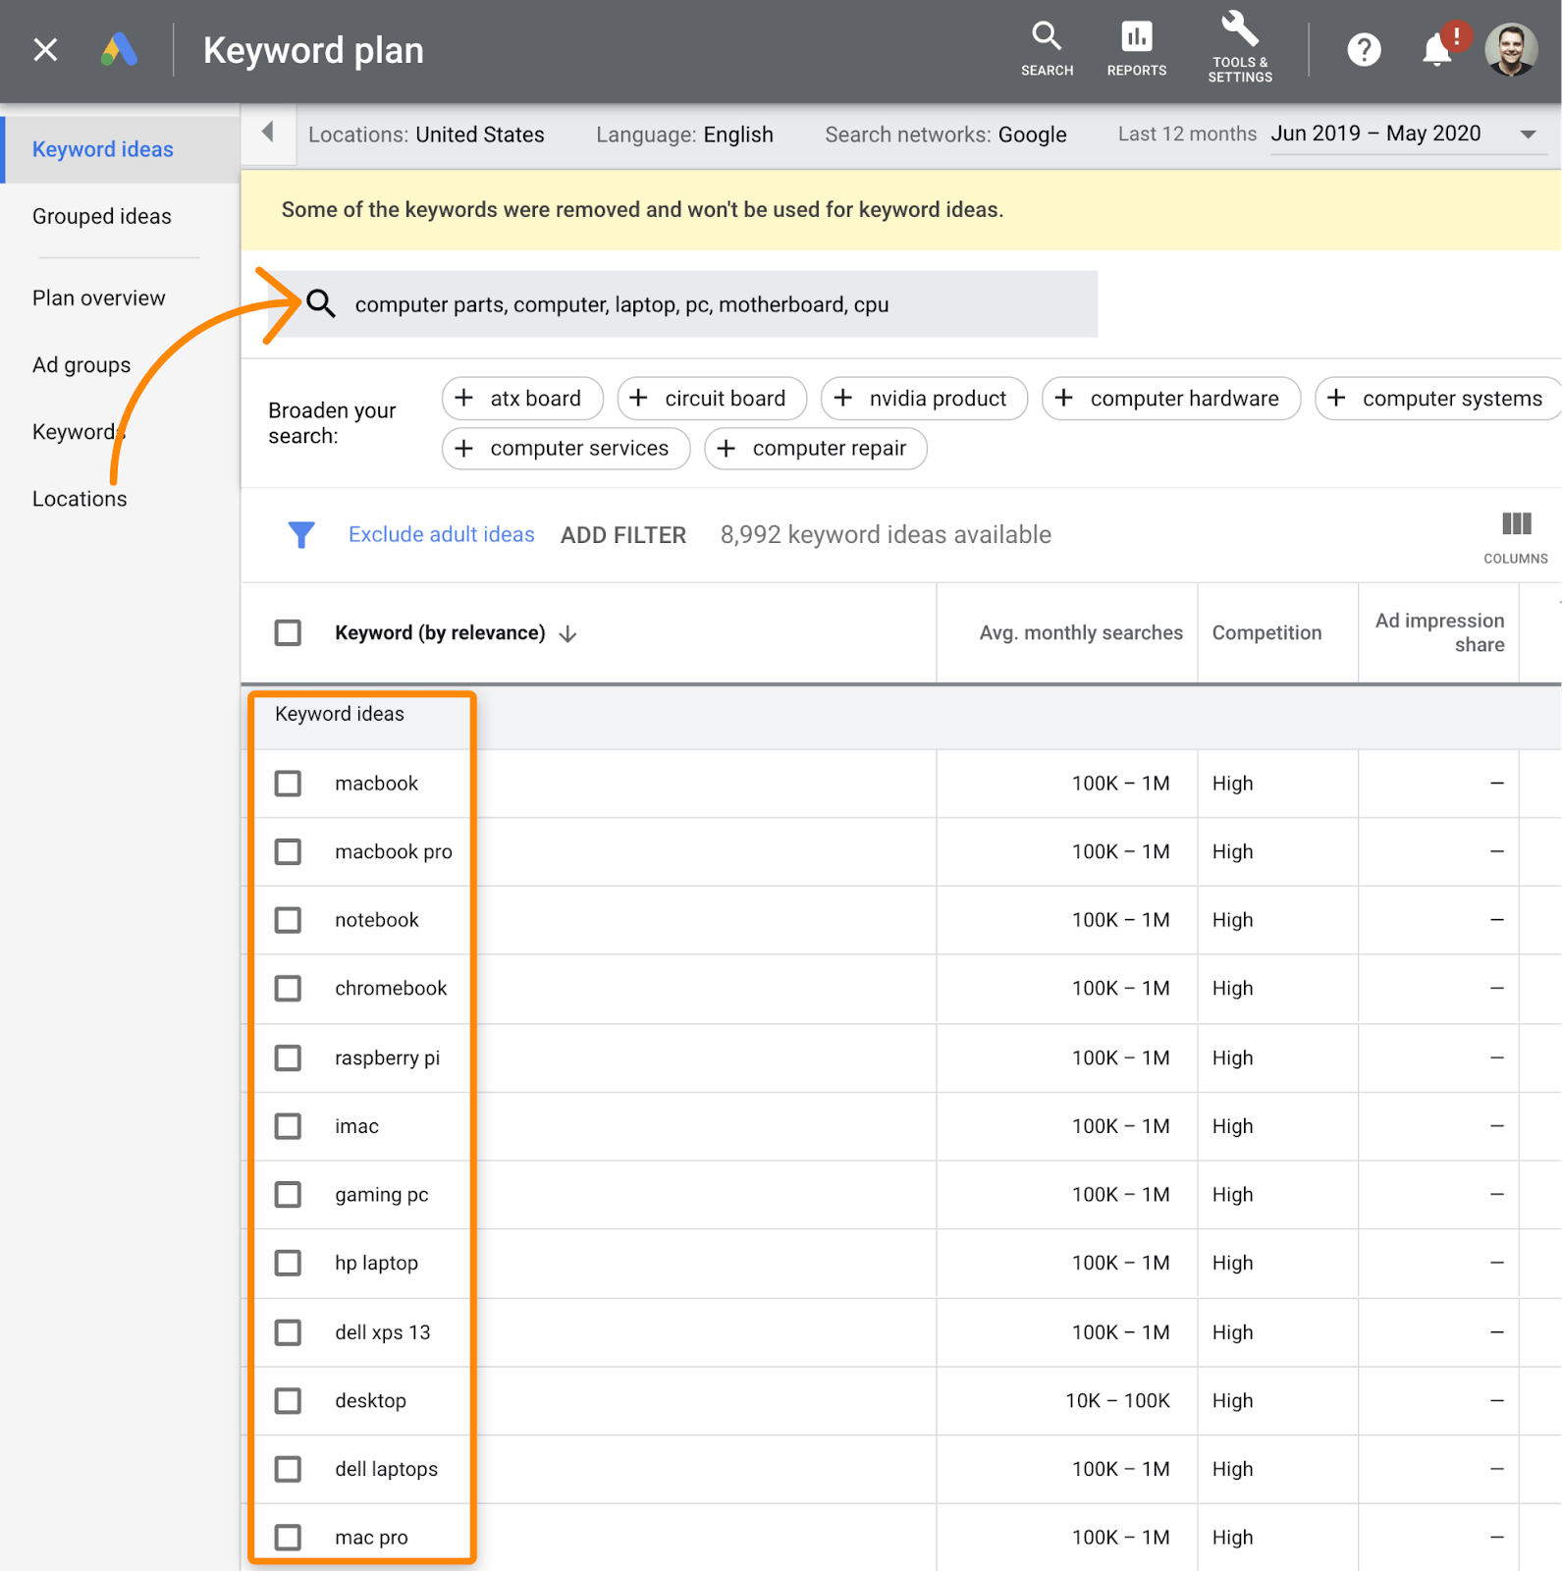This screenshot has width=1562, height=1571.
Task: Check the notebook keyword box
Action: click(288, 920)
